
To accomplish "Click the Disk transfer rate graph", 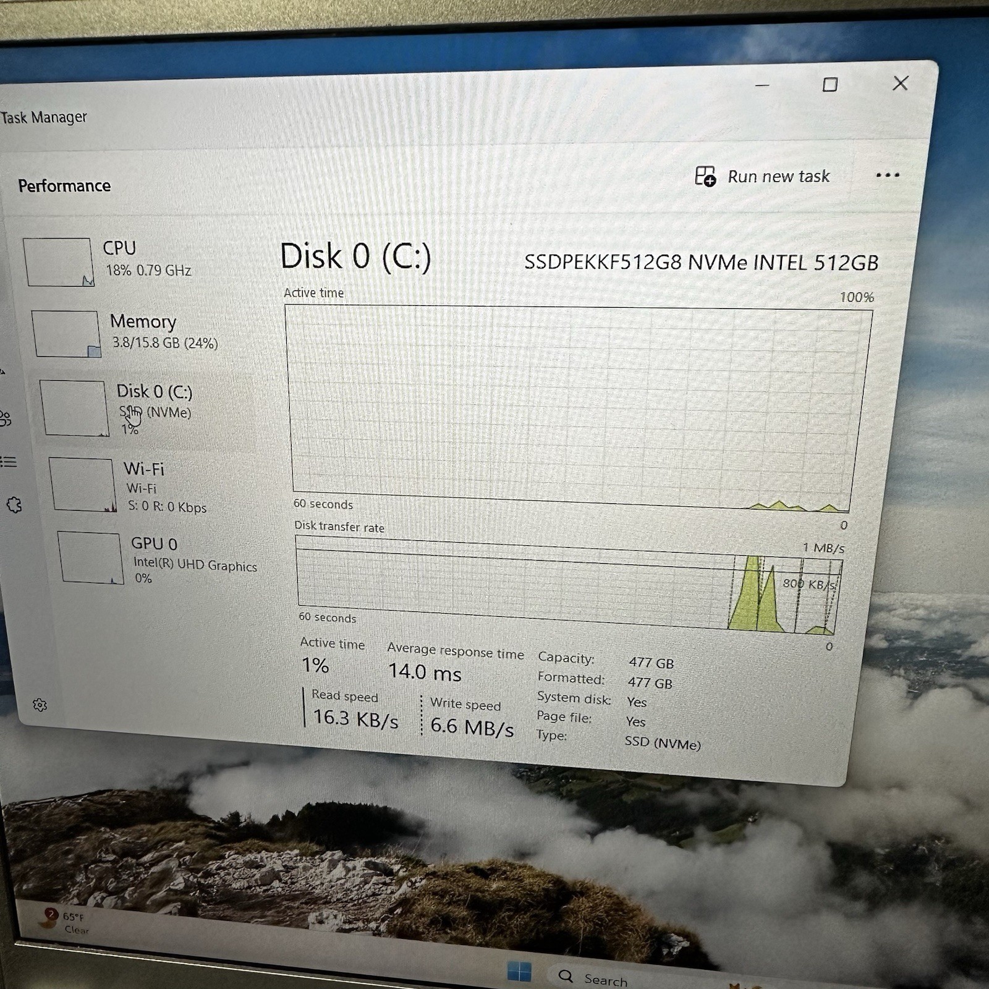I will (569, 584).
